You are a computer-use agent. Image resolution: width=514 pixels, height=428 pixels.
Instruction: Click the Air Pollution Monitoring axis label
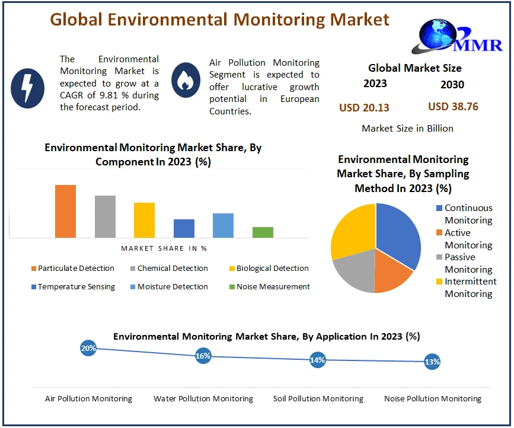click(88, 398)
